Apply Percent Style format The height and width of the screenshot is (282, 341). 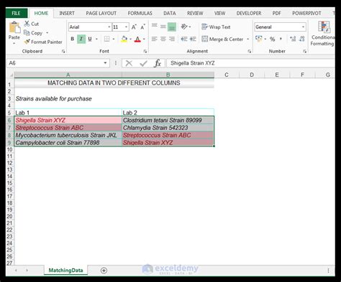coord(272,39)
